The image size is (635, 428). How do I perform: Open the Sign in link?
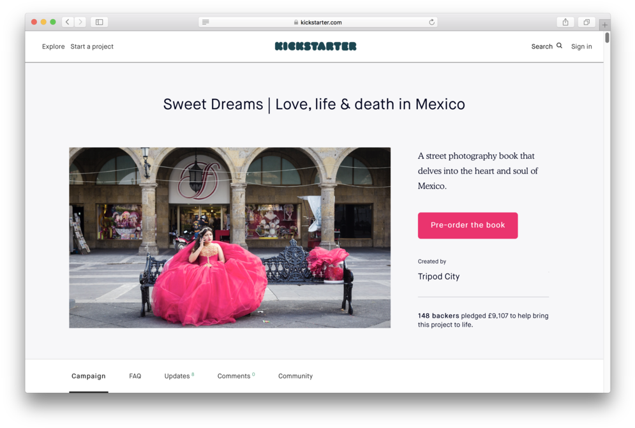point(581,46)
